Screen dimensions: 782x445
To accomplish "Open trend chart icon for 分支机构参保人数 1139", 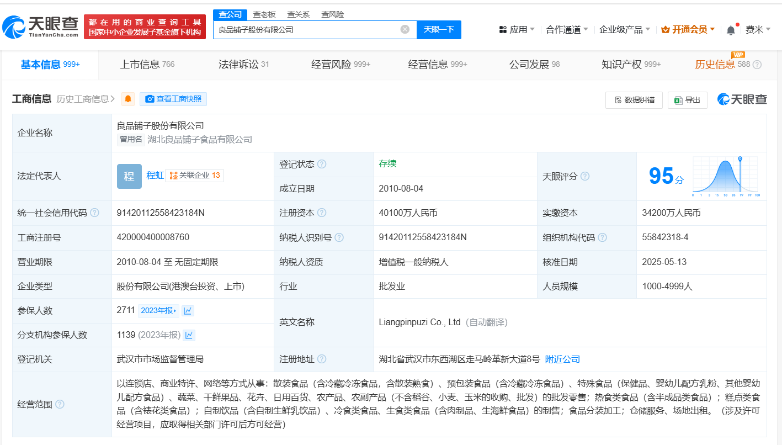I will coord(189,335).
